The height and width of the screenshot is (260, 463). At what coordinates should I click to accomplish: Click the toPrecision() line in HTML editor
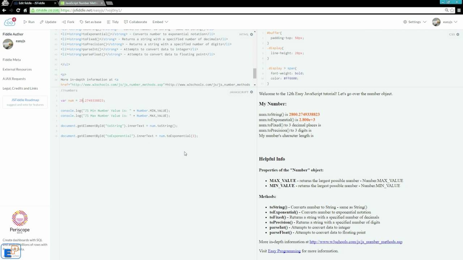pos(146,44)
